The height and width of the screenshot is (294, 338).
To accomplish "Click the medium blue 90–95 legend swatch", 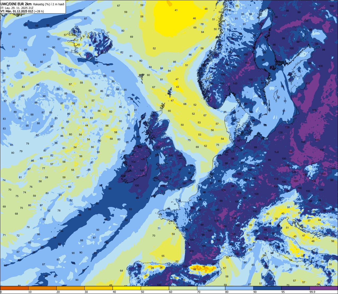I will point(267,288).
